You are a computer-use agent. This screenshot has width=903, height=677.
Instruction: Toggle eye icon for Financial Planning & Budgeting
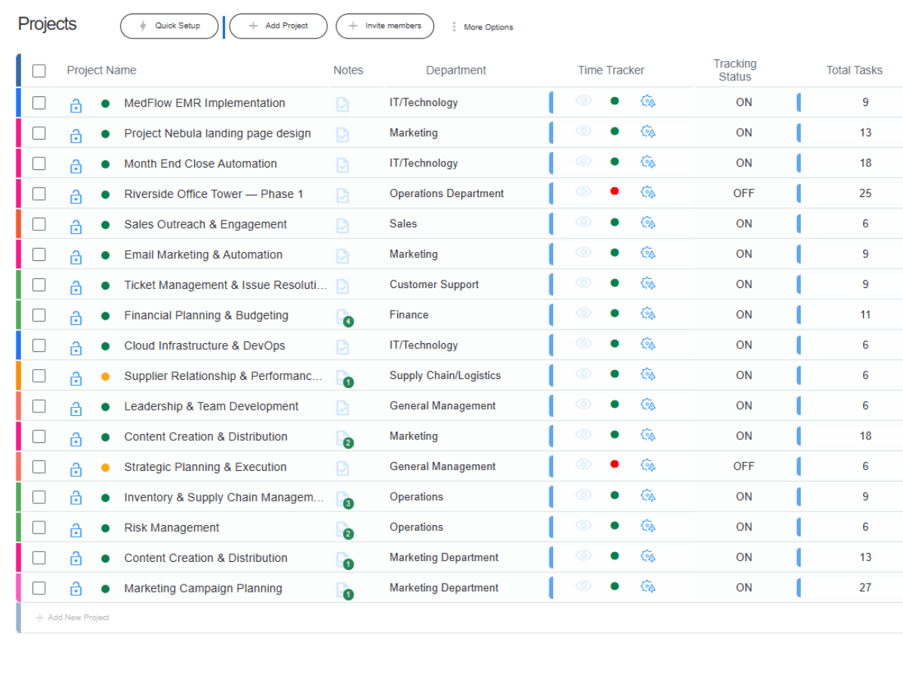click(x=583, y=313)
